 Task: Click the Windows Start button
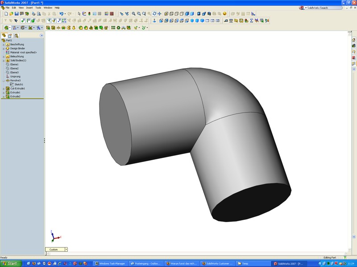(10, 263)
